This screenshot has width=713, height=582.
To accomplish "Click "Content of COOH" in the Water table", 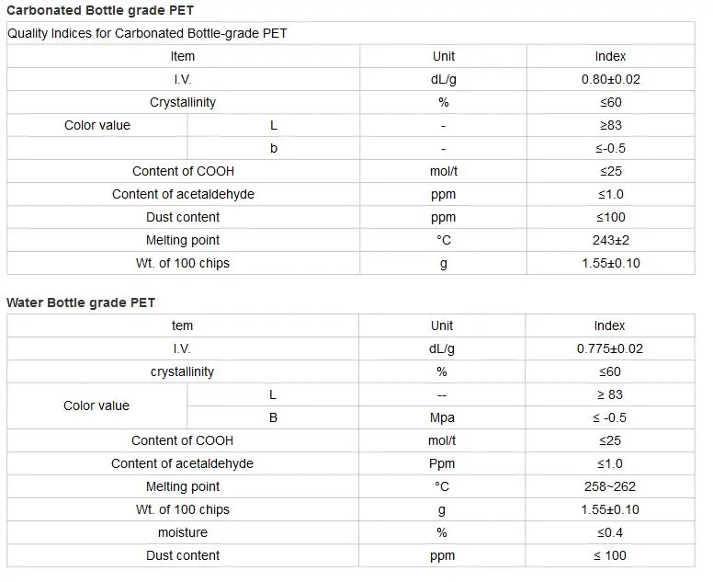I will [183, 440].
